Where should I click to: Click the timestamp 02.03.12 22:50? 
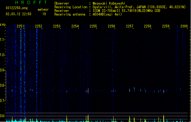tap(19, 14)
